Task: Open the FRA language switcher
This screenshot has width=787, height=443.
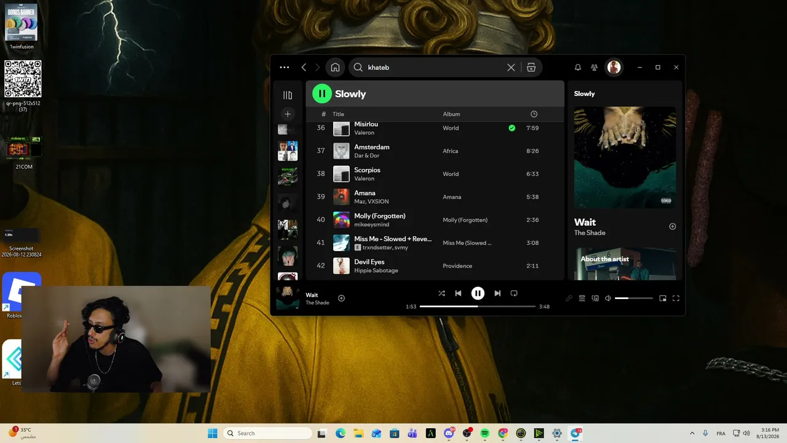Action: click(x=721, y=433)
